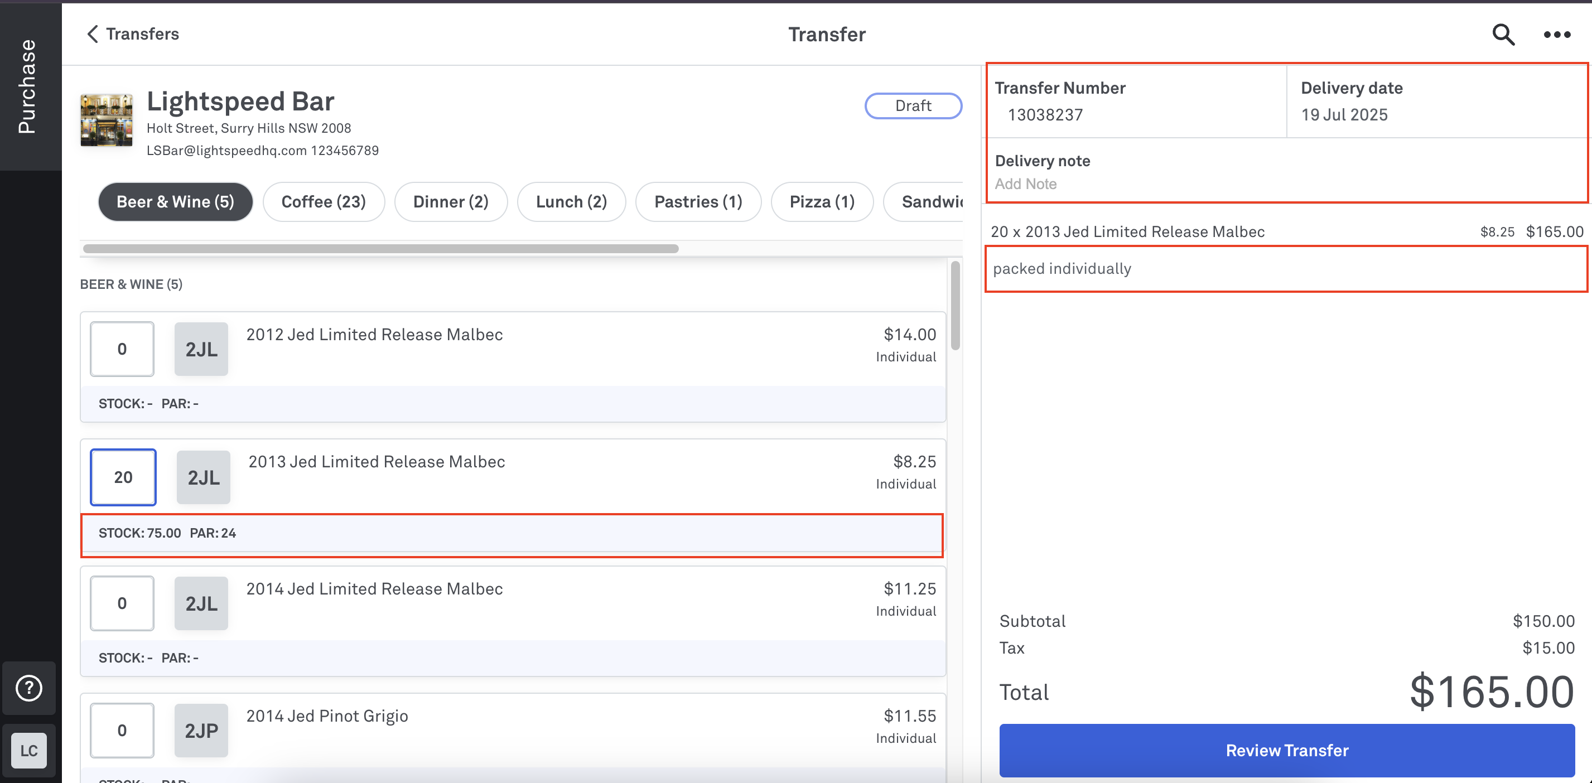Screen dimensions: 1592x783
Task: Click the Holt Street, Surry Hills address
Action: click(248, 128)
